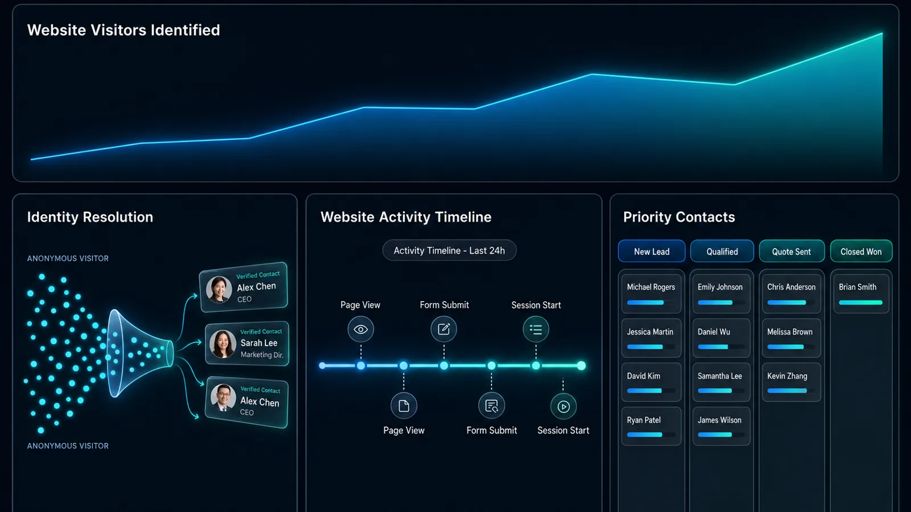
Task: Click the form search icon above lower Form Submit
Action: click(x=491, y=406)
